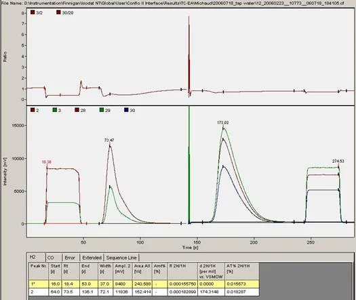This screenshot has width=356, height=300.
Task: Click the 30/28 ratio legend swatch
Action: point(59,12)
